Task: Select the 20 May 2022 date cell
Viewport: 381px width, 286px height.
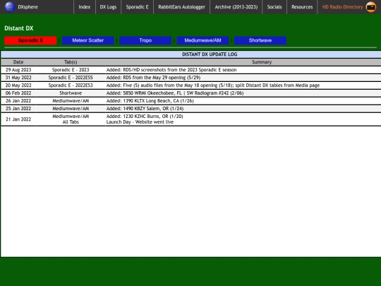Action: [x=18, y=85]
